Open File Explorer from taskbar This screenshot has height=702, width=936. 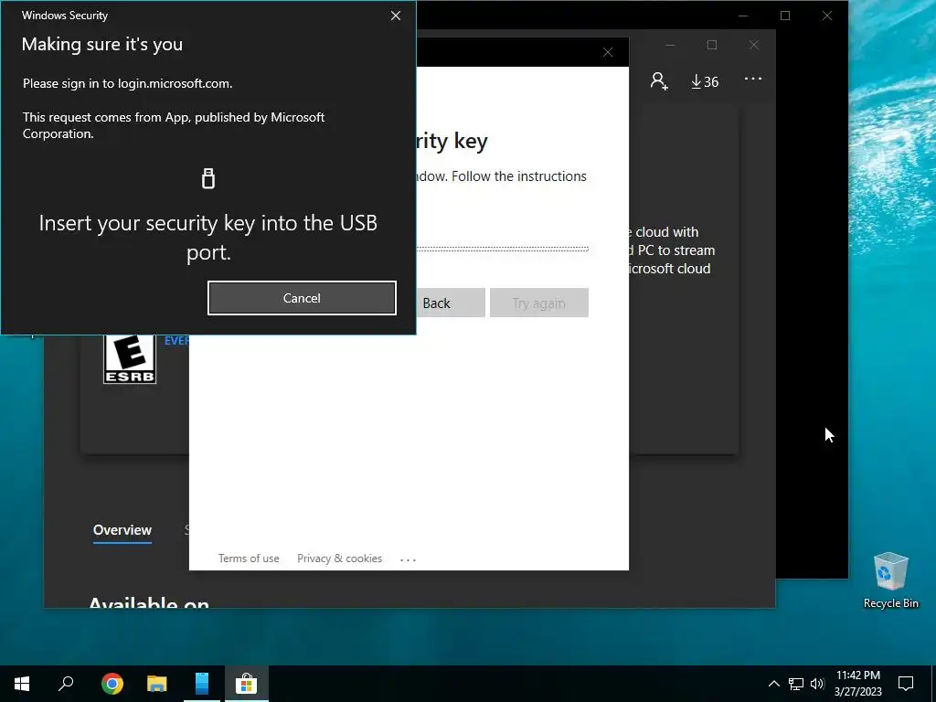[x=157, y=684]
